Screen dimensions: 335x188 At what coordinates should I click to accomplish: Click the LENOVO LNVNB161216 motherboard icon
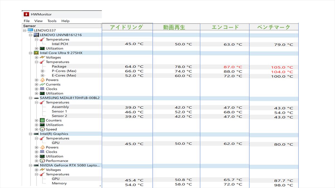pyautogui.click(x=36, y=35)
